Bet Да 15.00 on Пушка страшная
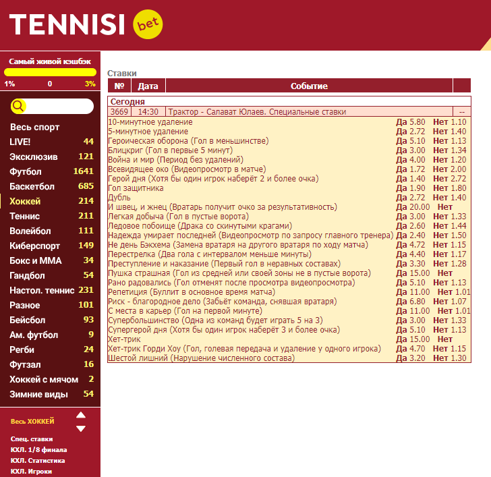Image resolution: width=491 pixels, height=477 pixels. [x=413, y=273]
